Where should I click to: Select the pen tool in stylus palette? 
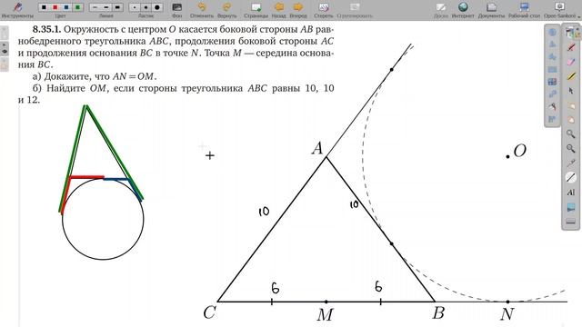571,47
